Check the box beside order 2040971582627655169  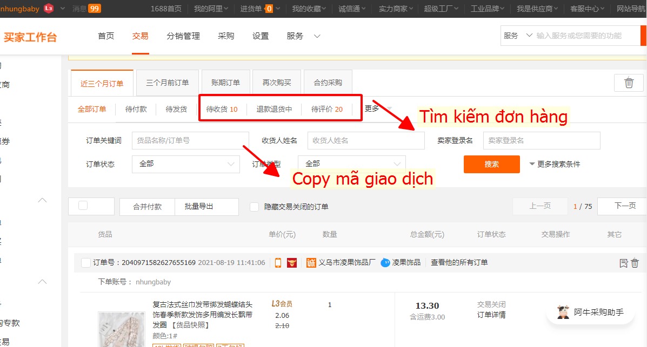click(x=86, y=262)
